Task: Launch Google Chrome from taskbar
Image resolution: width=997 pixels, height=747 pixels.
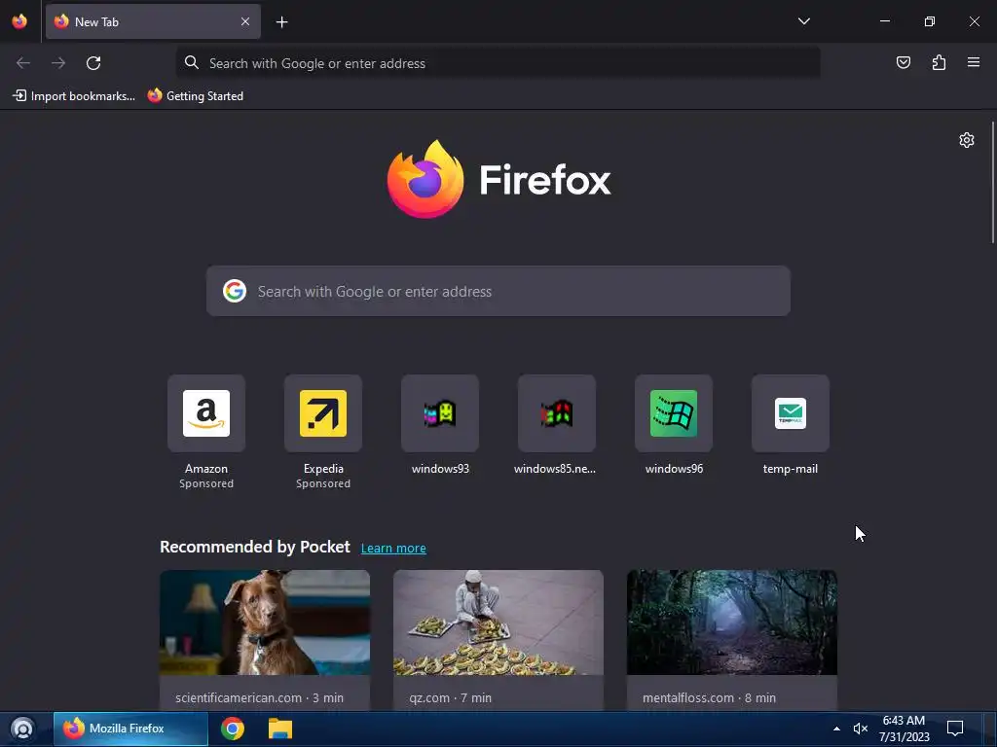Action: click(x=233, y=729)
